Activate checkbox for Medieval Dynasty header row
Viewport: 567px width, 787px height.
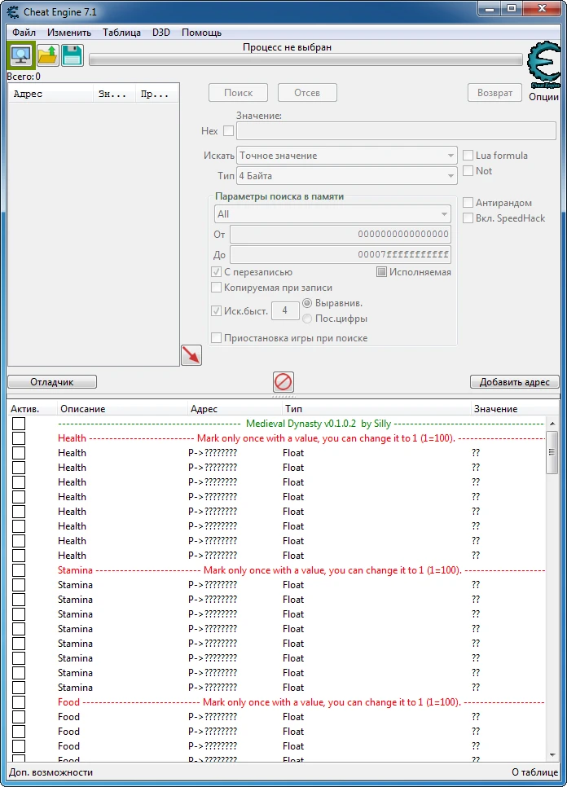click(x=19, y=424)
